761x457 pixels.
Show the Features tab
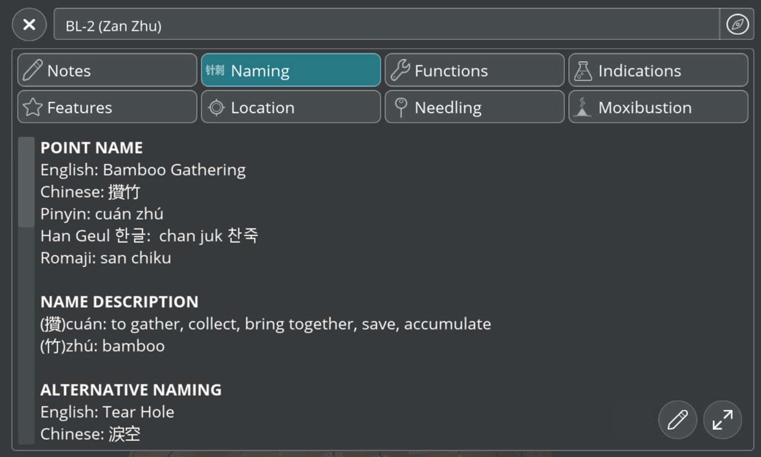[x=107, y=107]
